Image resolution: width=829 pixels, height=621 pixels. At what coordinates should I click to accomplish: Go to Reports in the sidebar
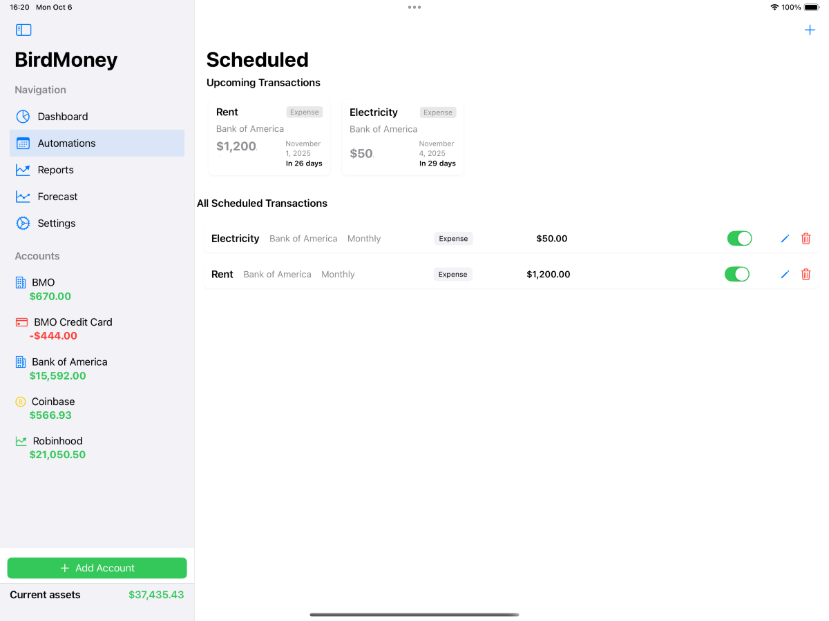tap(55, 170)
